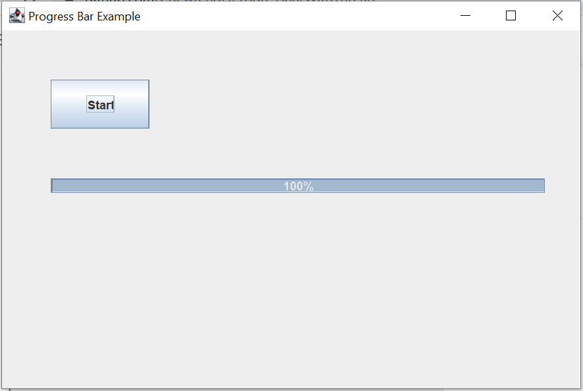Select the application icon at window top-left
583x391 pixels.
point(16,14)
